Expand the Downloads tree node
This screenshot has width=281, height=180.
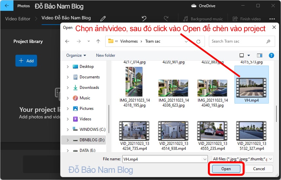[68, 88]
